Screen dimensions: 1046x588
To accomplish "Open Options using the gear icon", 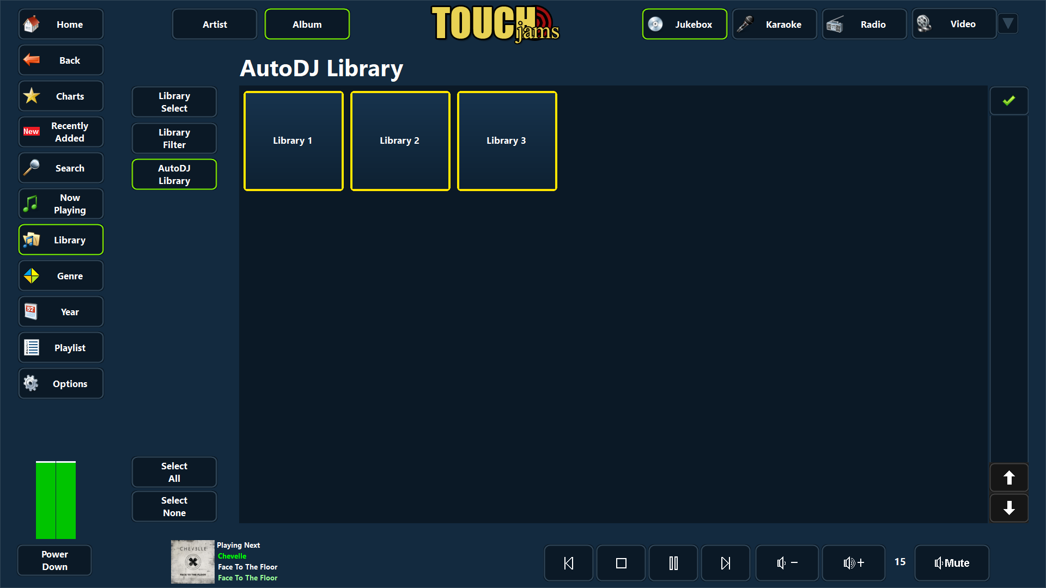I will tap(31, 383).
